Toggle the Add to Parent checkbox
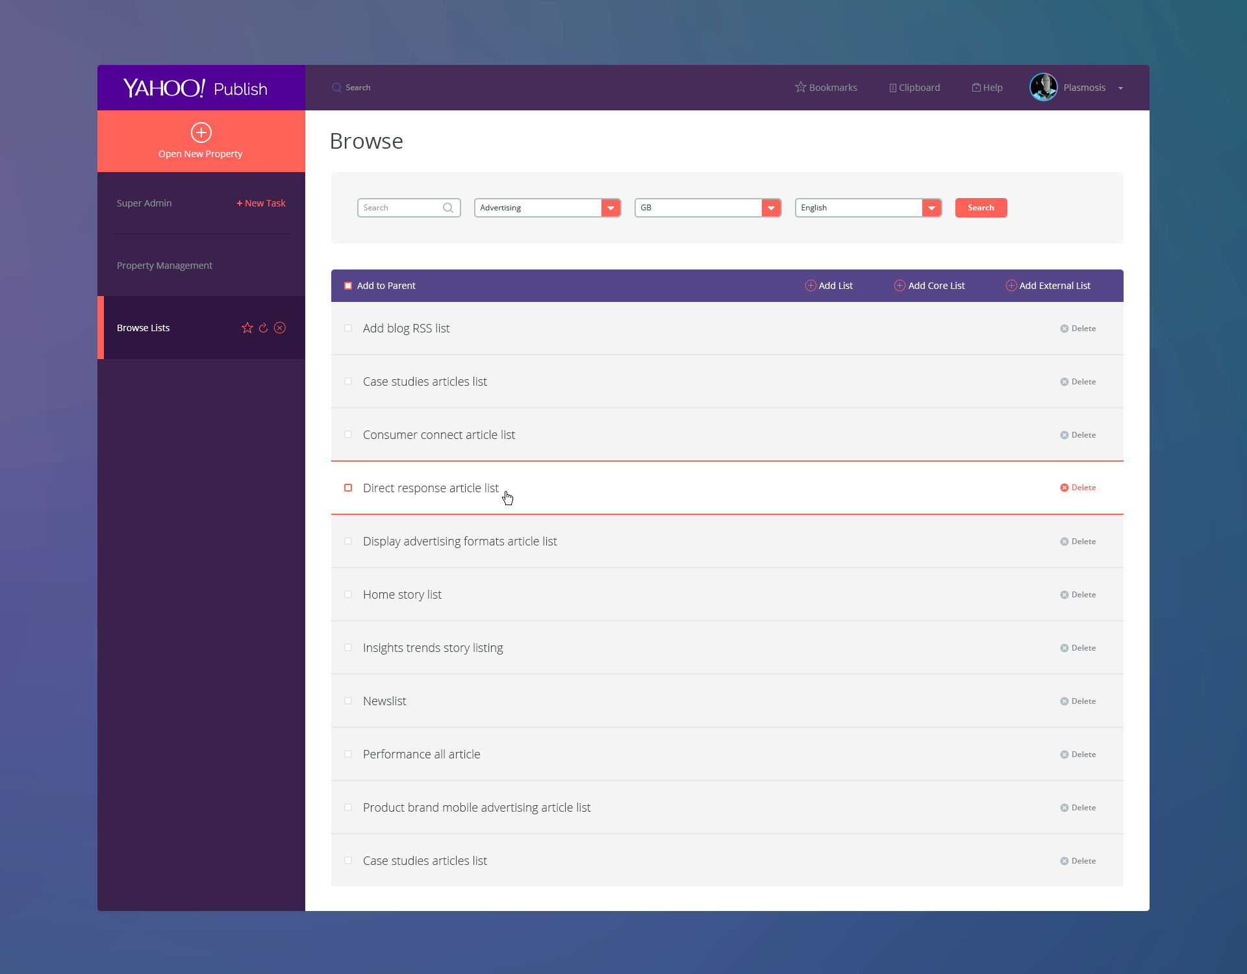This screenshot has height=974, width=1247. (x=348, y=286)
